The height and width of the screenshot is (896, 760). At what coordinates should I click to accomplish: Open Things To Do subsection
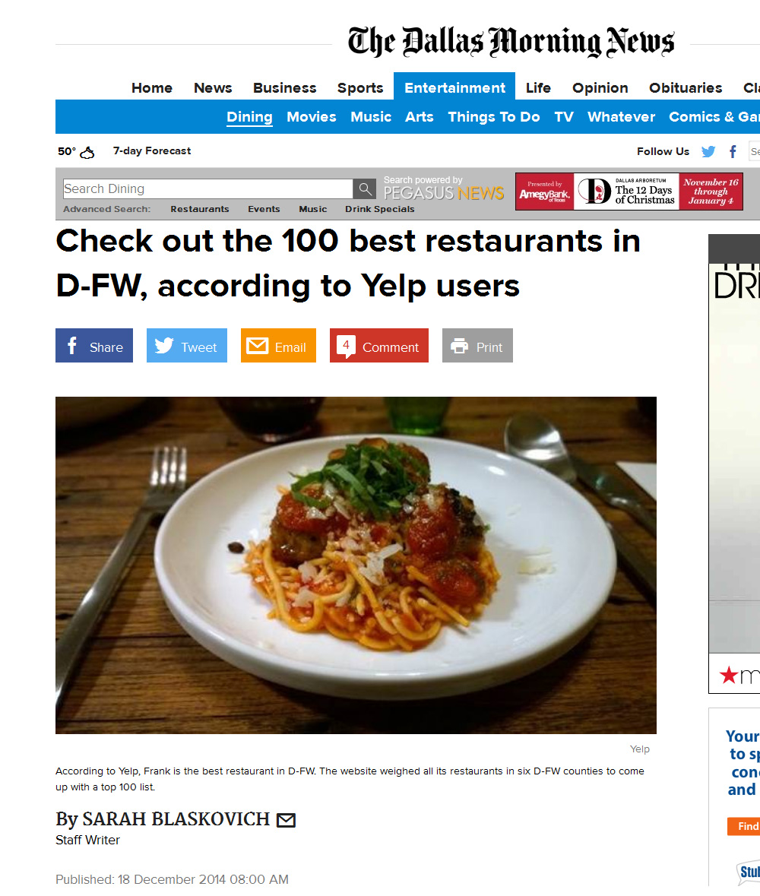[x=494, y=116]
